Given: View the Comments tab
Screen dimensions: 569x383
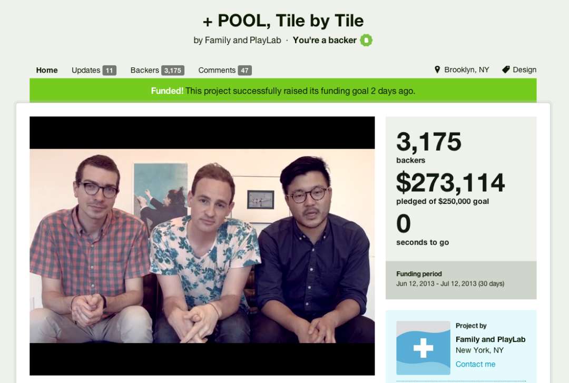Looking at the screenshot, I should (x=217, y=70).
